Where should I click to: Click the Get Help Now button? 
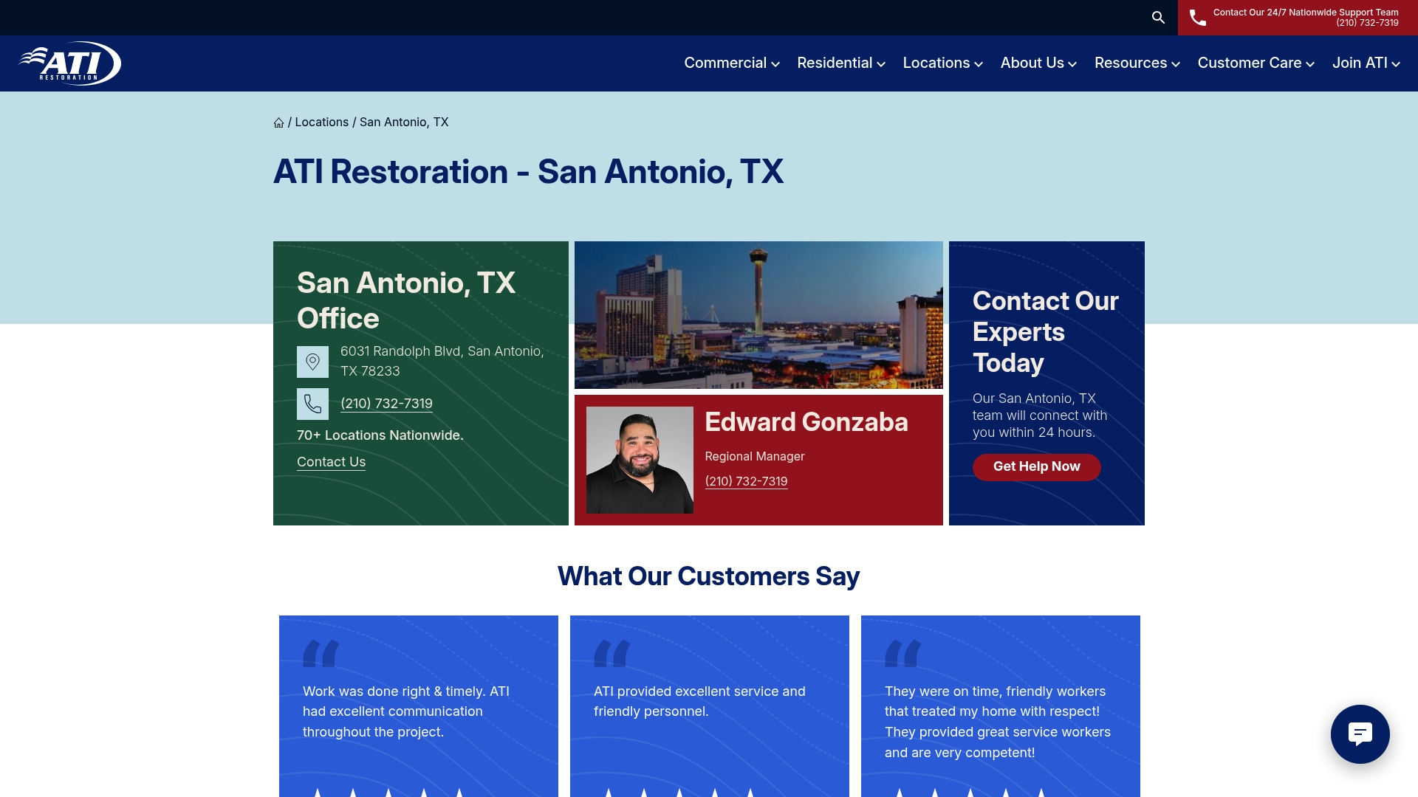click(x=1036, y=467)
